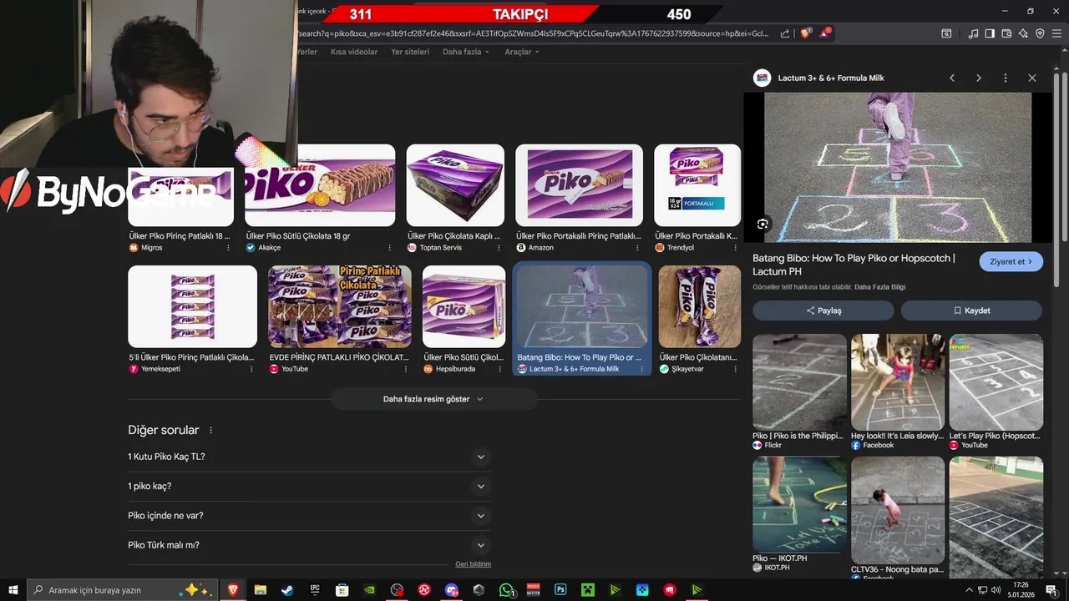Screen dimensions: 1069x601
Task: Open options dots for Akakçe result
Action: [x=389, y=248]
